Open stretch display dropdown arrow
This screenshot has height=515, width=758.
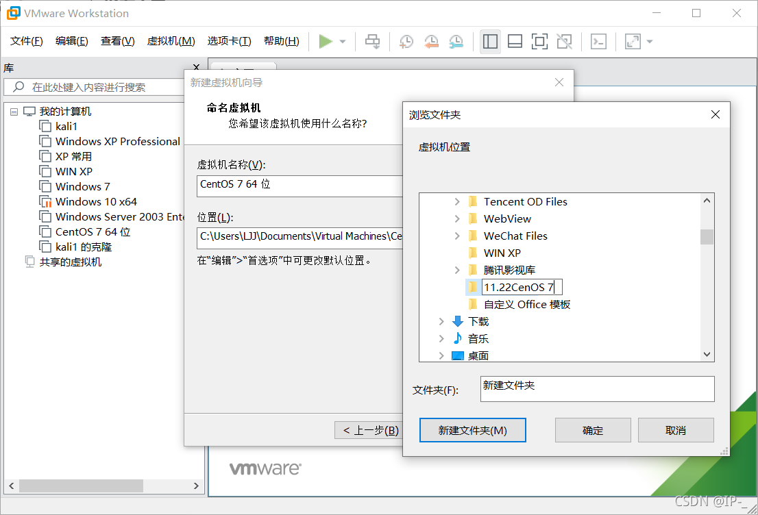click(650, 42)
